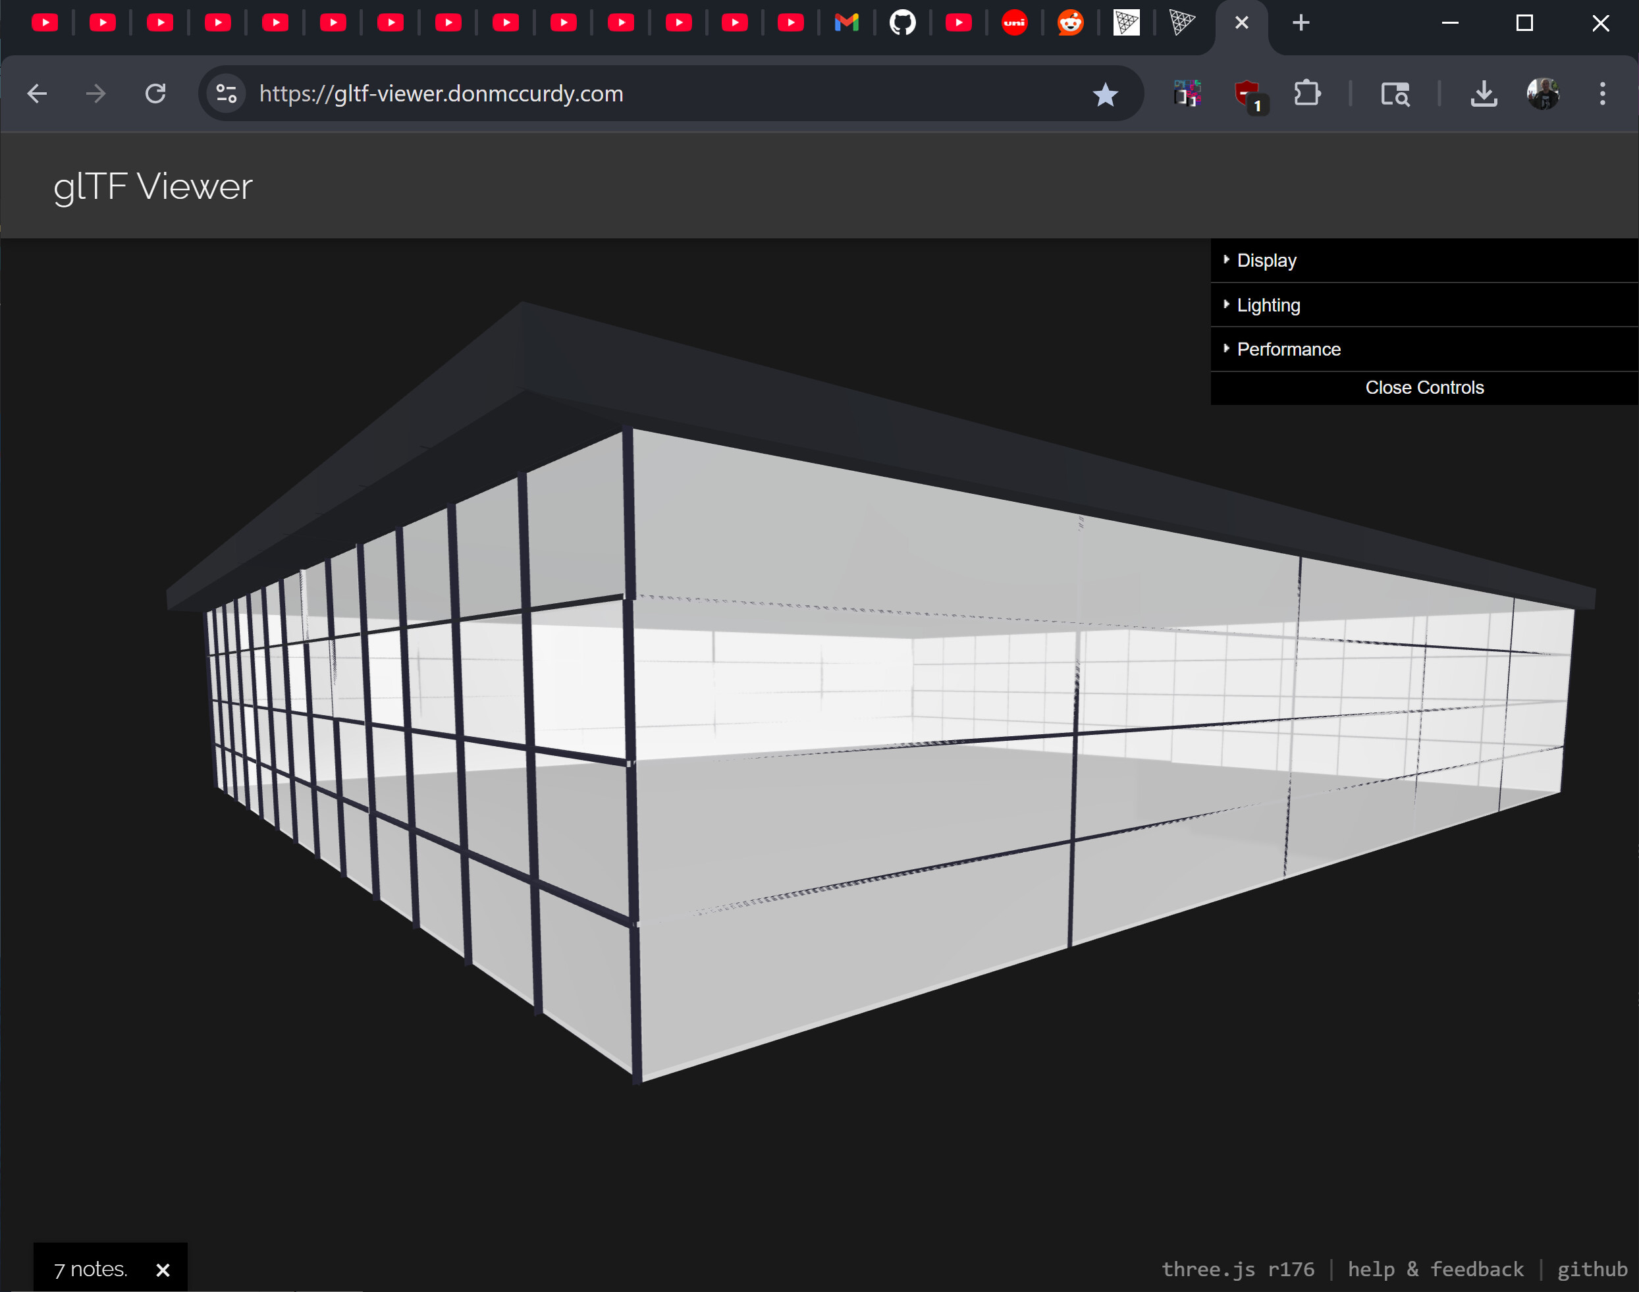Image resolution: width=1639 pixels, height=1292 pixels.
Task: Open the browser extensions puzzle menu
Action: 1307,94
